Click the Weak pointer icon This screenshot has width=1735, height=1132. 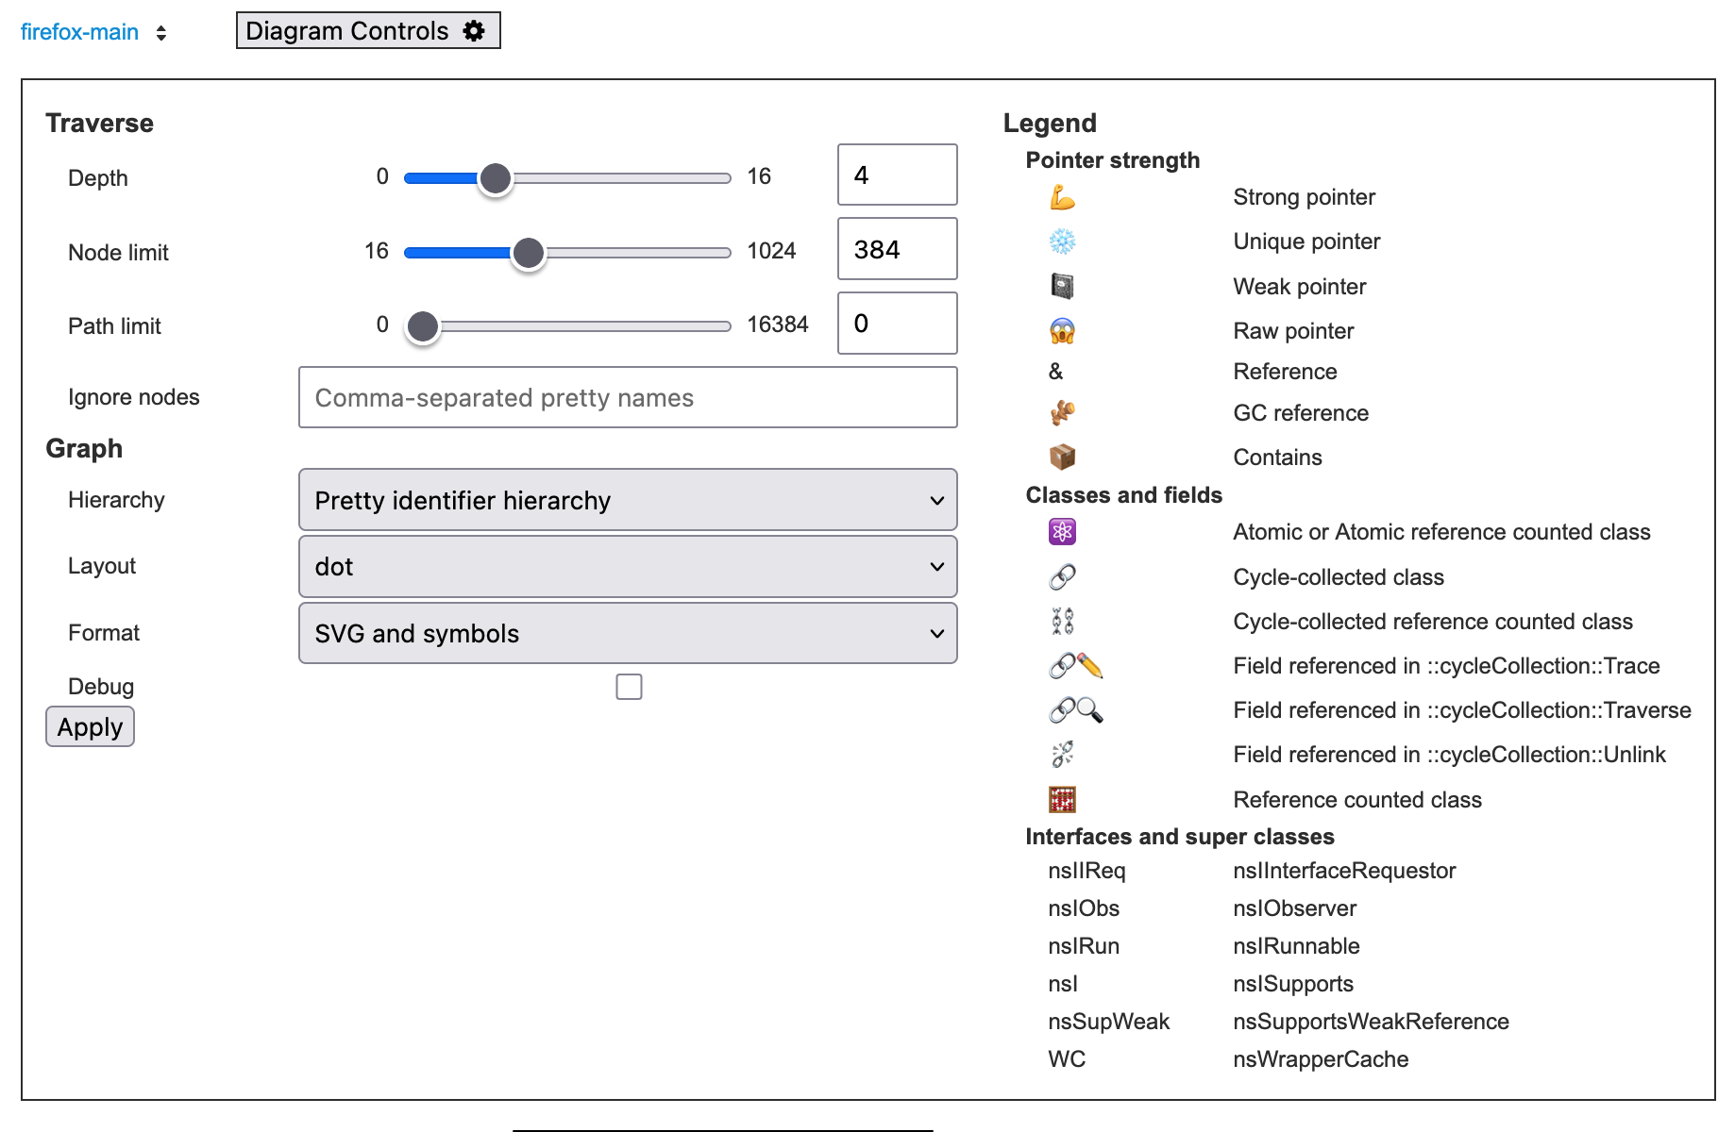pyautogui.click(x=1062, y=286)
